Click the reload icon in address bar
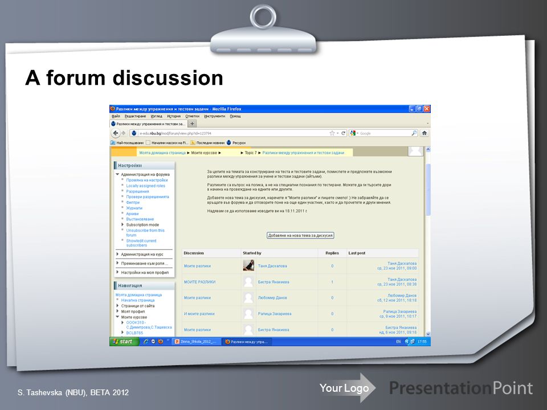The width and height of the screenshot is (547, 410). [343, 133]
